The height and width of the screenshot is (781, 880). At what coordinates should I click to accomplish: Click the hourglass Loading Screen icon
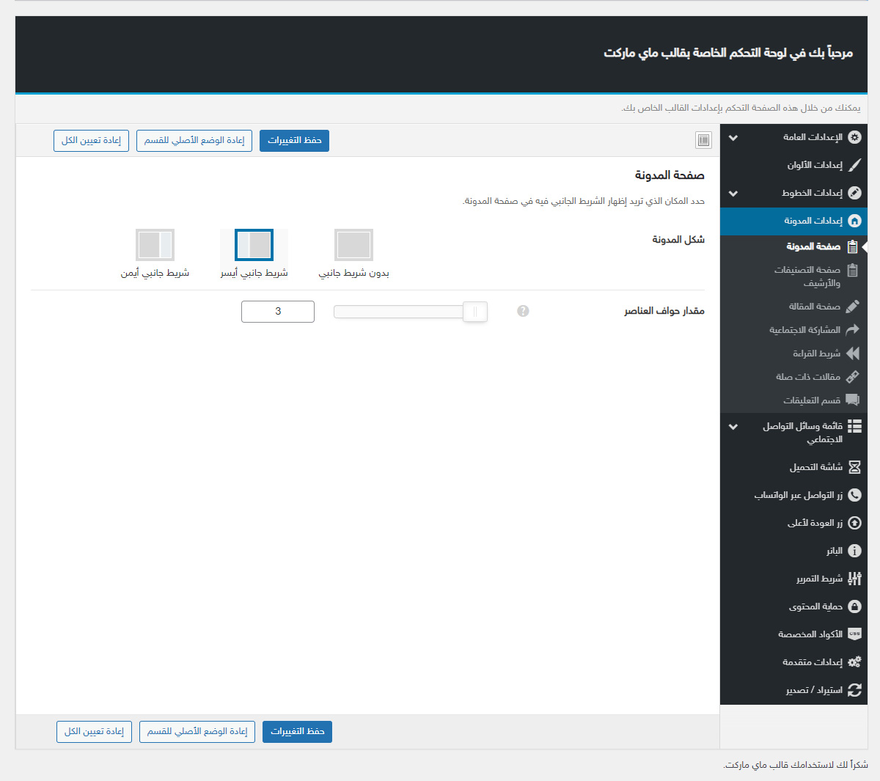(854, 467)
